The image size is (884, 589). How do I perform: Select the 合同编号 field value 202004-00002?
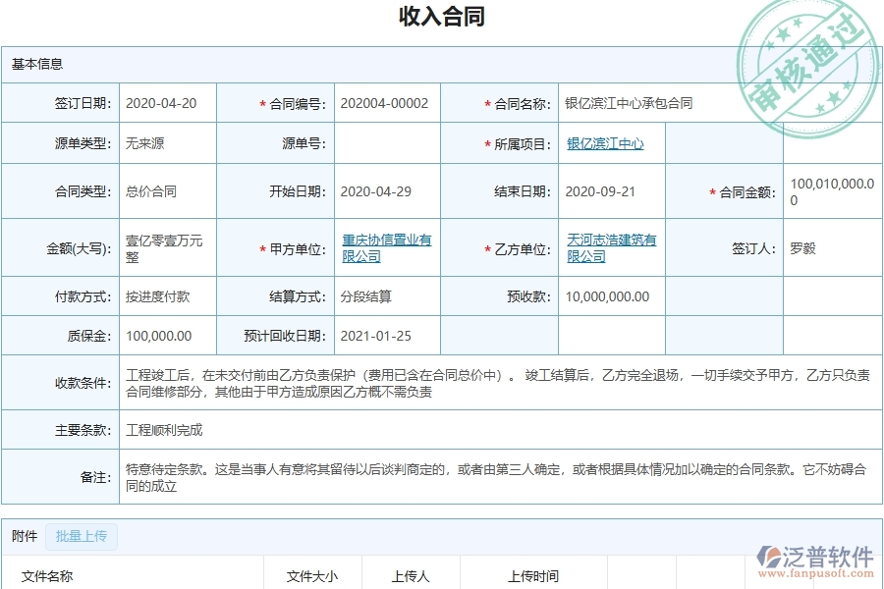(387, 102)
